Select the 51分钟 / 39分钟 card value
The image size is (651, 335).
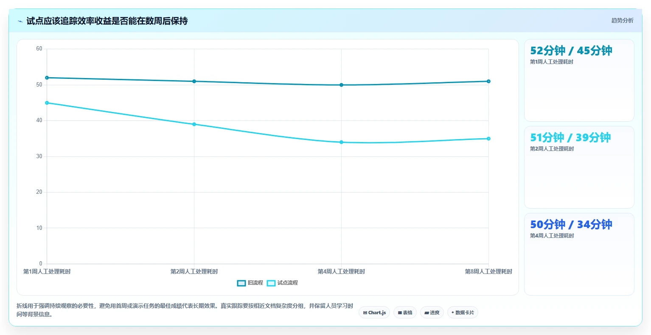click(x=570, y=137)
